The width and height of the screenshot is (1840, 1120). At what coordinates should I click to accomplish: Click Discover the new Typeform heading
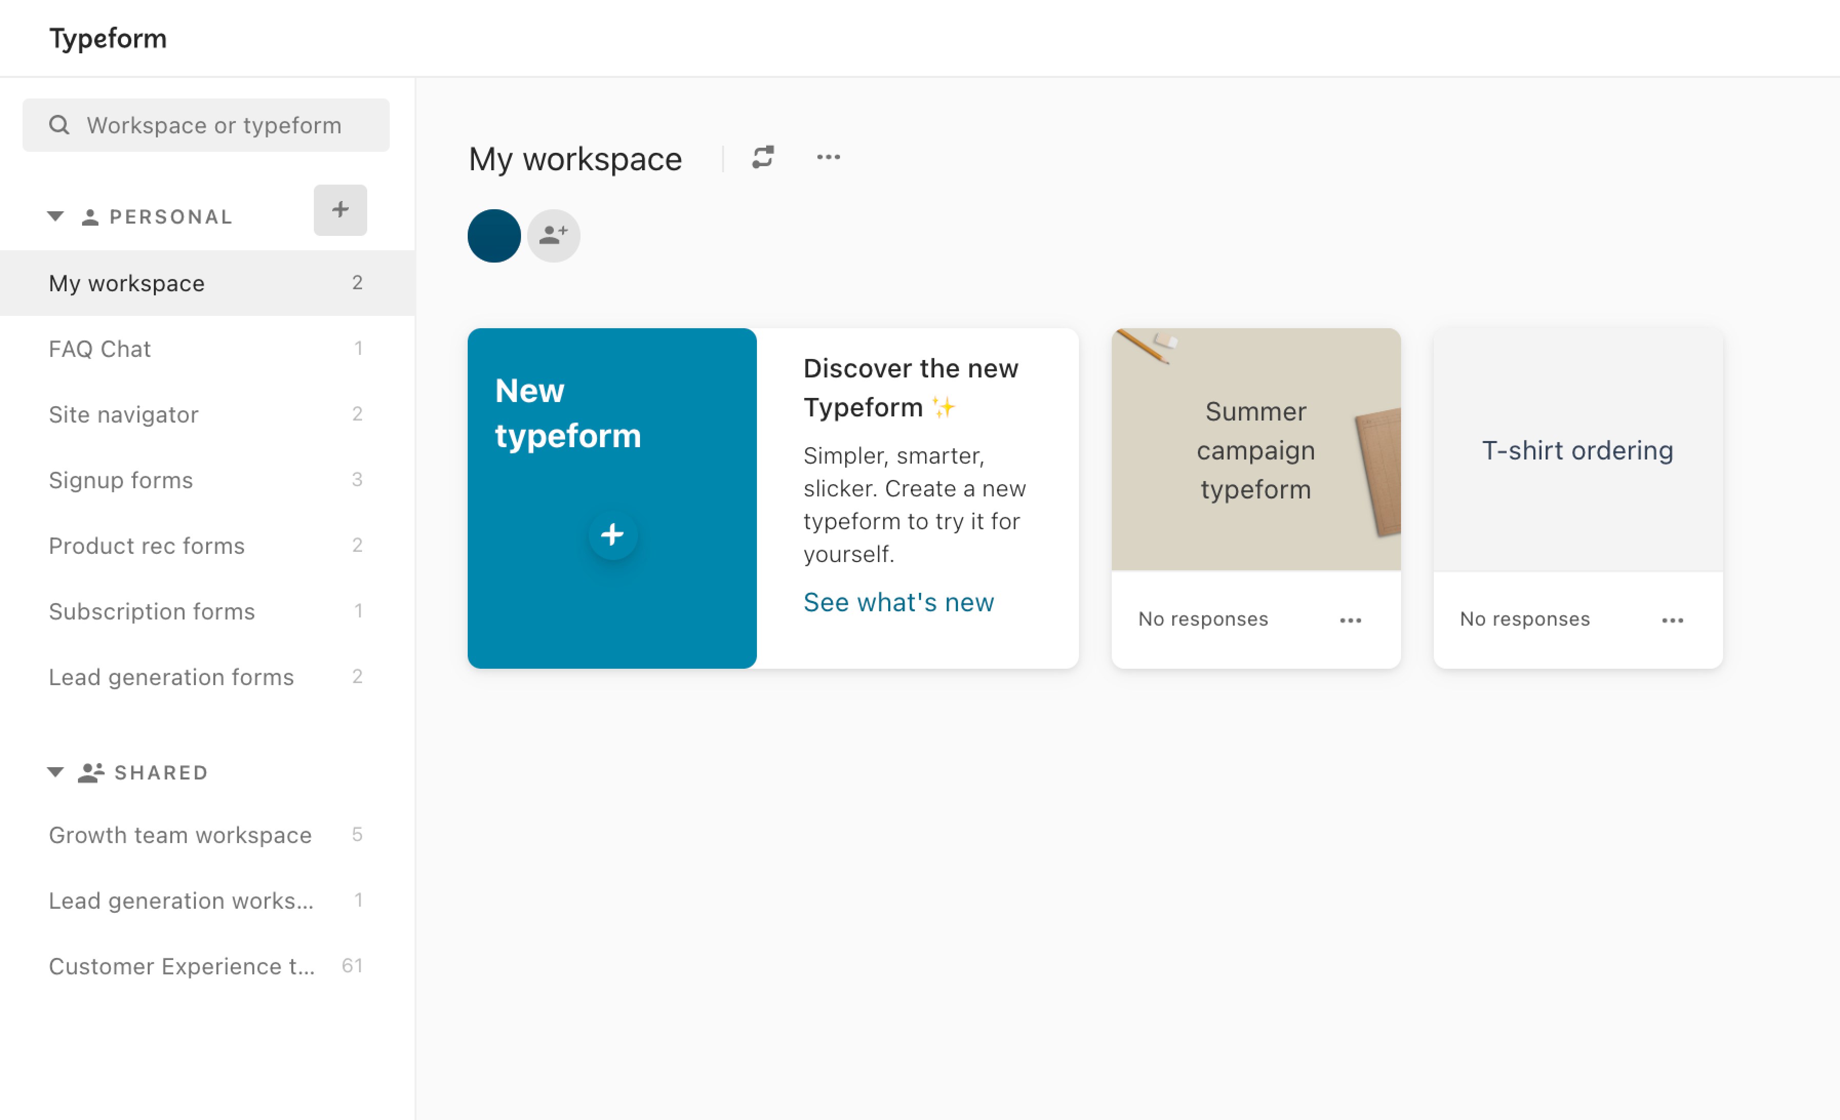click(x=911, y=388)
